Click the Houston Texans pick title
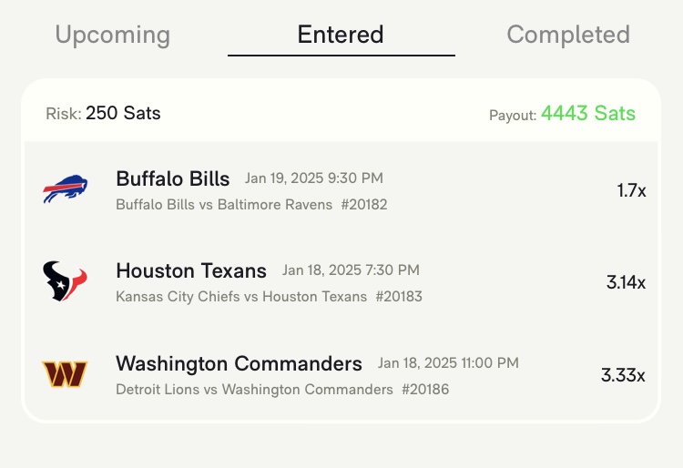 pyautogui.click(x=191, y=270)
